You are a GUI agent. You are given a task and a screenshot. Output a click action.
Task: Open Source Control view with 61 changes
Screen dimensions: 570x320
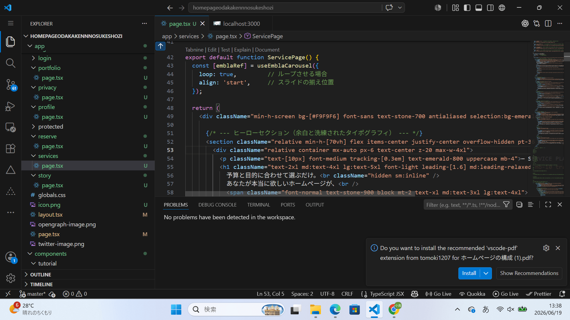pos(11,84)
